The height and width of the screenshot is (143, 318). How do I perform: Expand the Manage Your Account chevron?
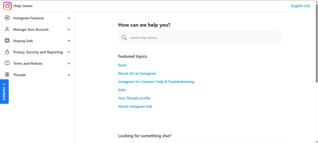click(x=69, y=30)
